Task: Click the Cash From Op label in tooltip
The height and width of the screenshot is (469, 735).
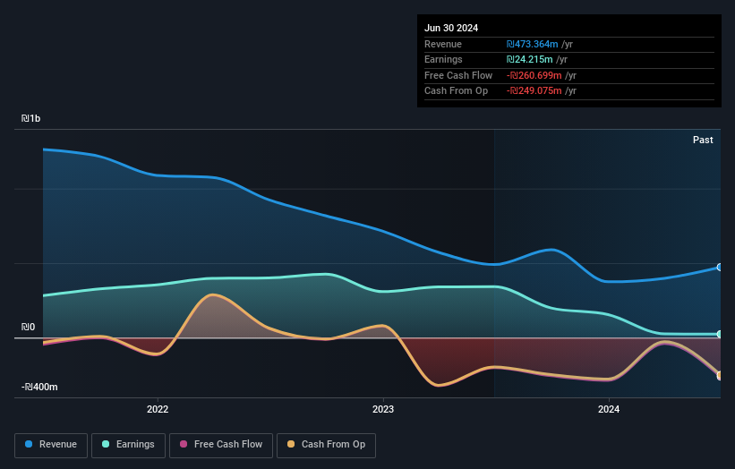Action: coord(456,91)
